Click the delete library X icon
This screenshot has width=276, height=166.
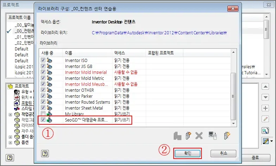point(199,136)
